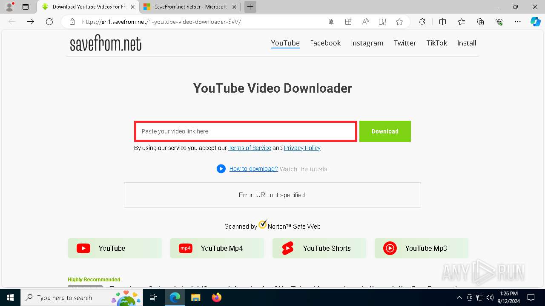Open the Extensions puzzle icon
The width and height of the screenshot is (545, 306).
422,22
